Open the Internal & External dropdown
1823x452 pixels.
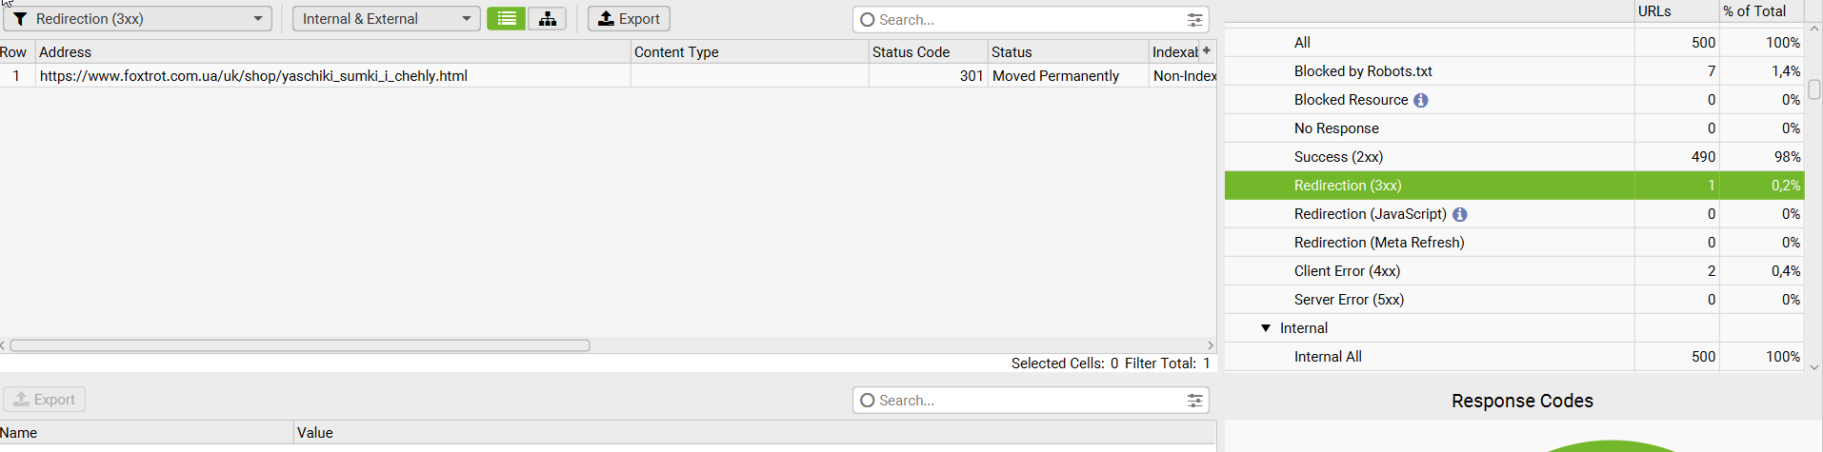tap(386, 19)
